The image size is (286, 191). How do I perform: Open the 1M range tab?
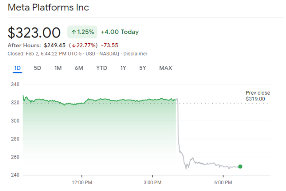pos(58,68)
